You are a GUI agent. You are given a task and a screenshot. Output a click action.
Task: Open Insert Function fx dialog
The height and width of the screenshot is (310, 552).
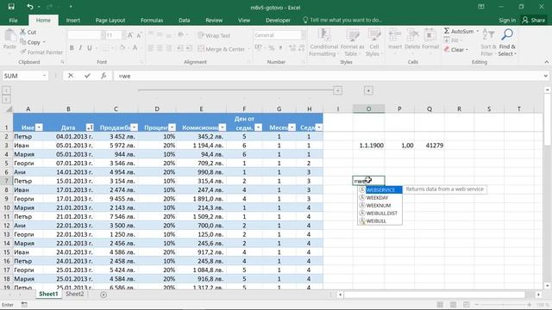click(103, 76)
